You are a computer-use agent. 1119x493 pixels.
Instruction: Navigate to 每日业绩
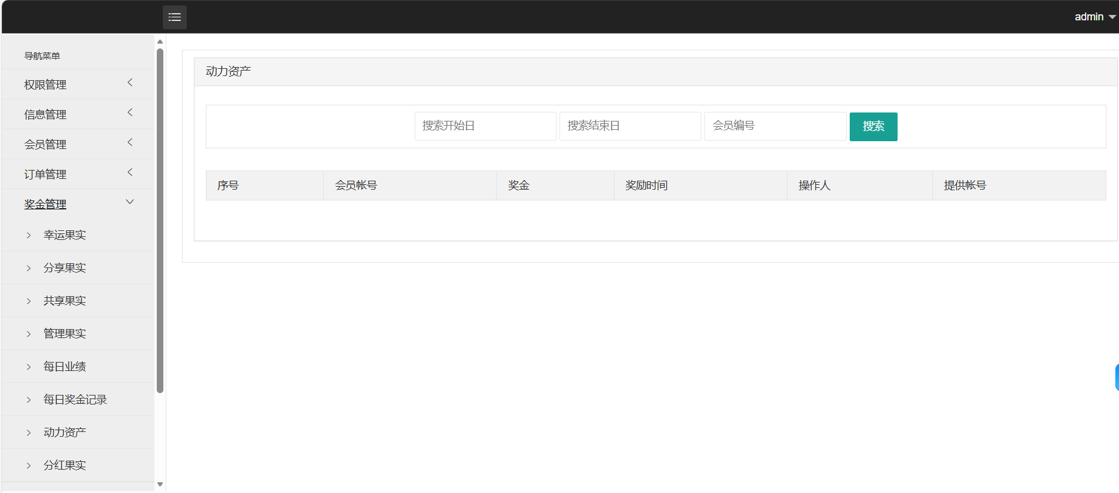coord(65,367)
